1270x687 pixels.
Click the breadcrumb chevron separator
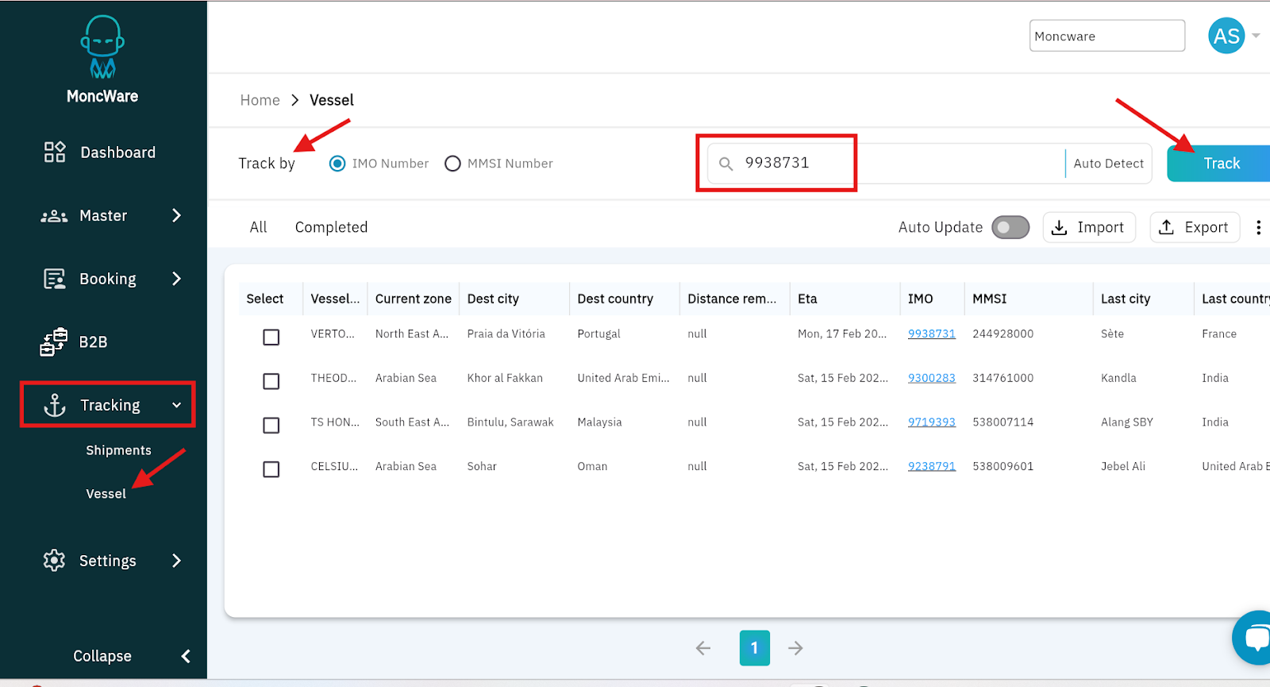pyautogui.click(x=294, y=100)
